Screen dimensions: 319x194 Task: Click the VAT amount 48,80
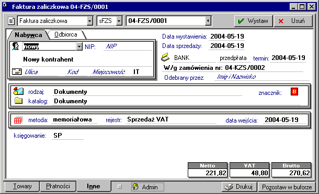(249, 173)
